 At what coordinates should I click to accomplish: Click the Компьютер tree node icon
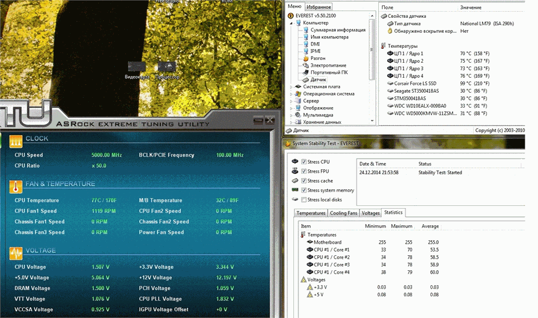point(298,23)
